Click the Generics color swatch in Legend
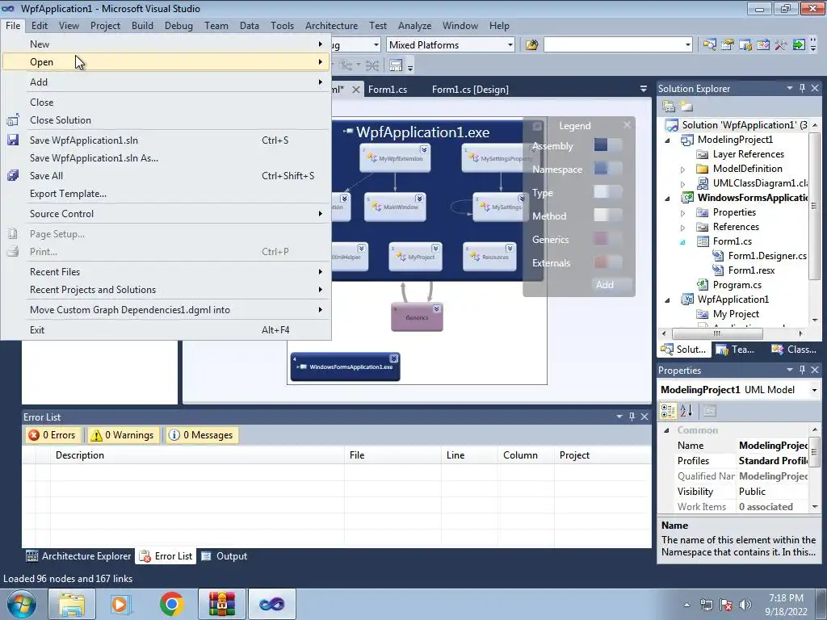Screen dimensions: 827x620 pyautogui.click(x=607, y=239)
